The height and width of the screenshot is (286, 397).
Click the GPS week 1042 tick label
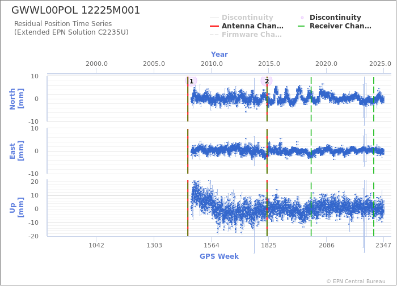tap(96, 245)
